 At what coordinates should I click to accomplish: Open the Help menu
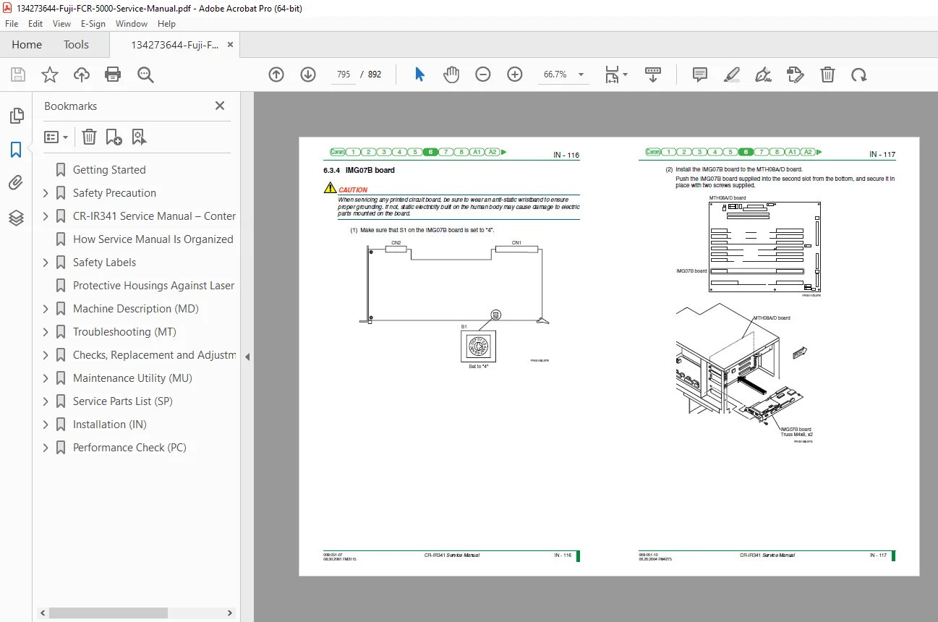click(167, 24)
